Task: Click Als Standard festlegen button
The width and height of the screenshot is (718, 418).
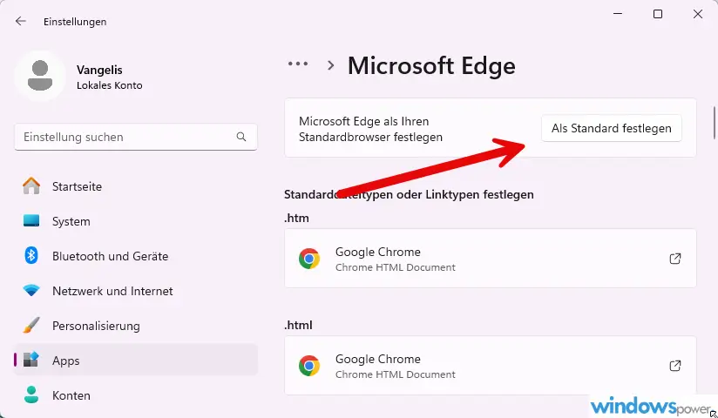Action: coord(612,128)
